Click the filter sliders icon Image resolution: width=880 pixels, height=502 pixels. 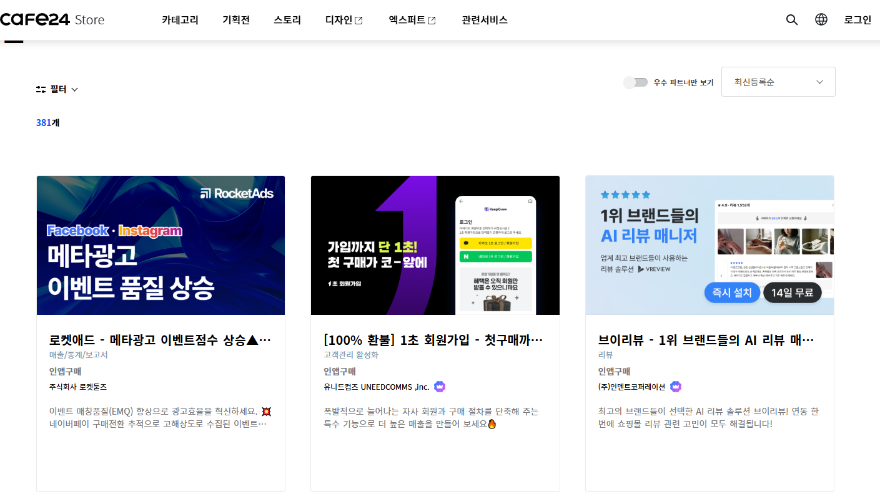pos(41,89)
